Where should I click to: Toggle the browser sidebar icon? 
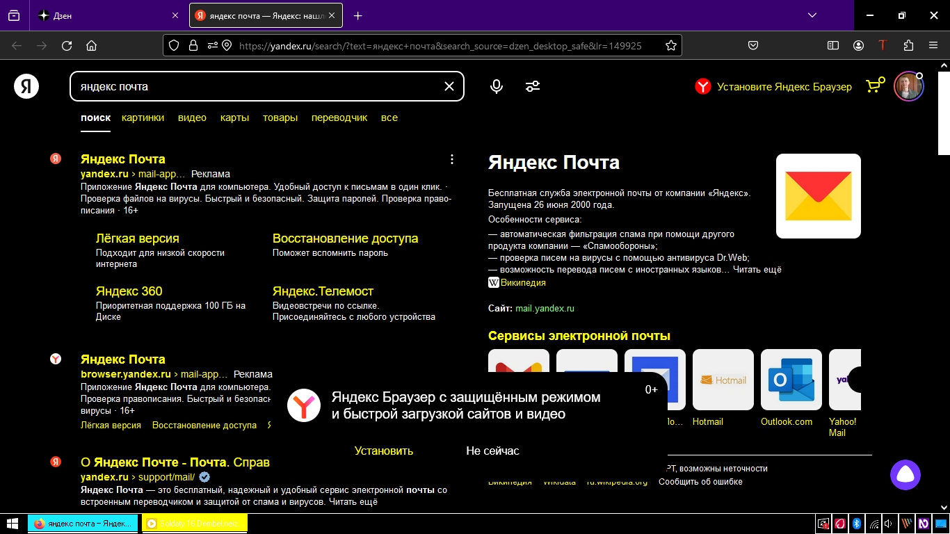(x=833, y=46)
